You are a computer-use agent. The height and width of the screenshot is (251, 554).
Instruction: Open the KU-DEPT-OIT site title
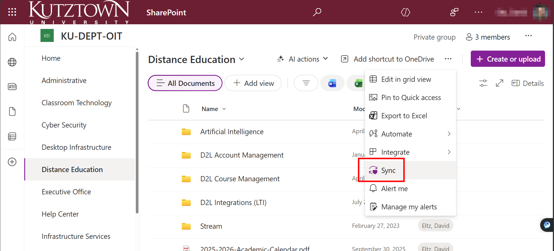point(92,36)
